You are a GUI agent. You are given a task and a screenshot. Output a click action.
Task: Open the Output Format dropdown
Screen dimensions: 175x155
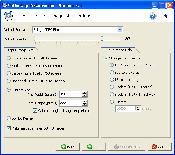(x=120, y=30)
